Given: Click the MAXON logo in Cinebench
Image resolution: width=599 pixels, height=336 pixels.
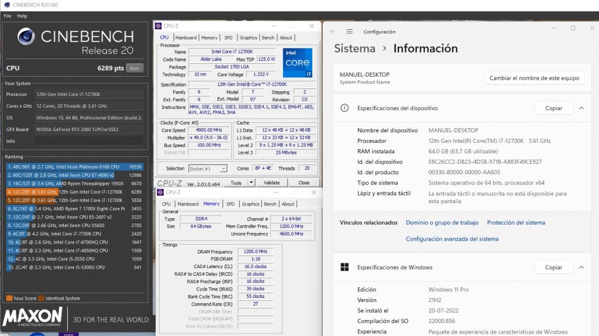Looking at the screenshot, I should [x=33, y=317].
